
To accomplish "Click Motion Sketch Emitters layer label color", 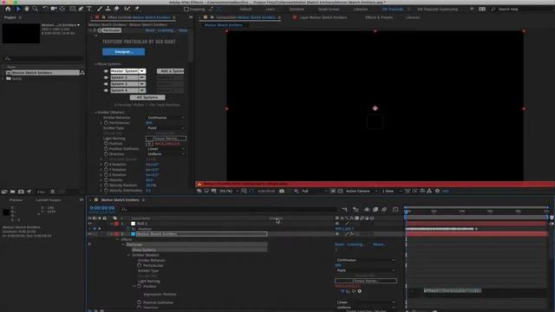I will (116, 234).
